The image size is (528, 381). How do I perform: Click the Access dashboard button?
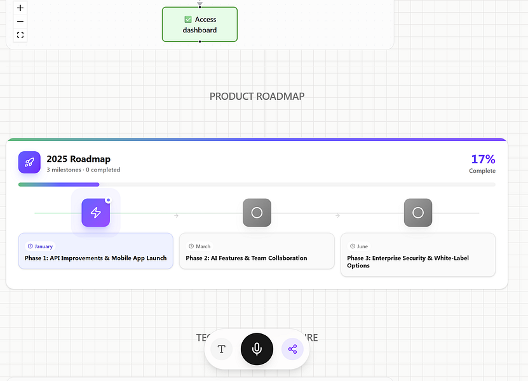pos(200,24)
